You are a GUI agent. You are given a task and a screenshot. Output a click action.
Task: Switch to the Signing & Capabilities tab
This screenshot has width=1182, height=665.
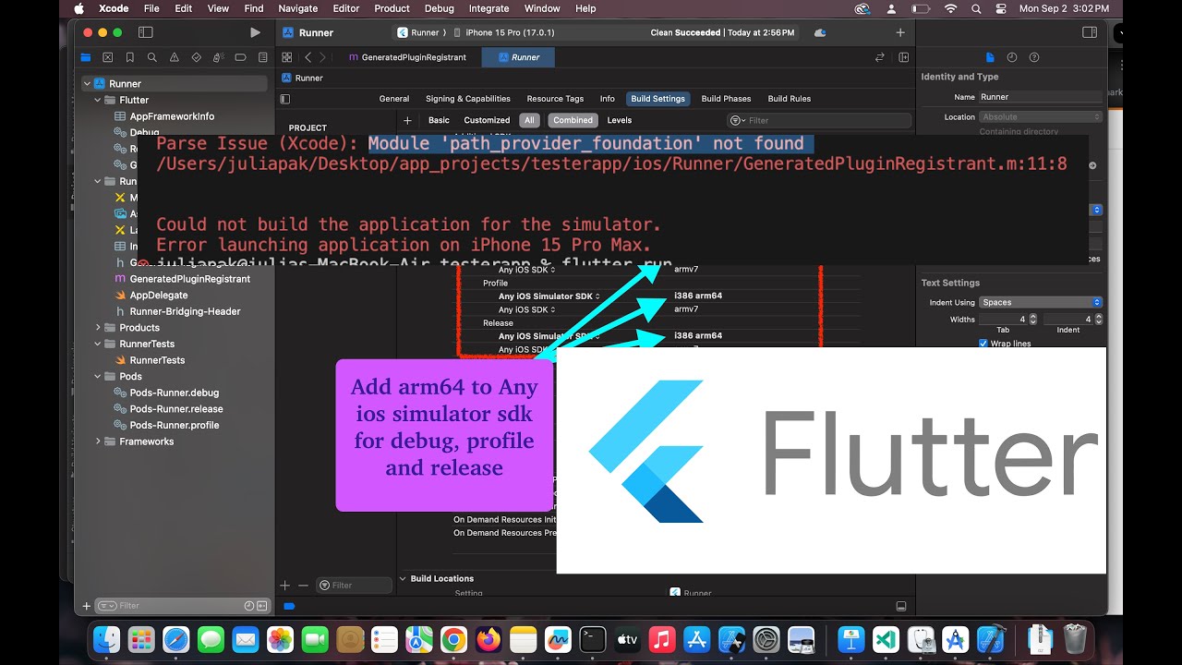pyautogui.click(x=468, y=99)
